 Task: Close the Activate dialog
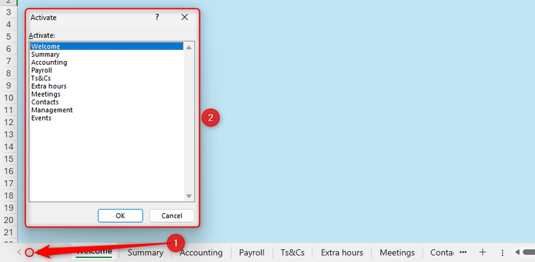(185, 18)
